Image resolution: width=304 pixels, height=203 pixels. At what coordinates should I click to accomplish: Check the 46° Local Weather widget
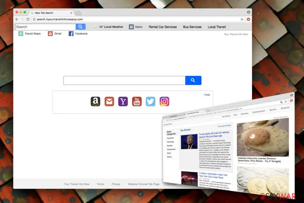point(108,27)
